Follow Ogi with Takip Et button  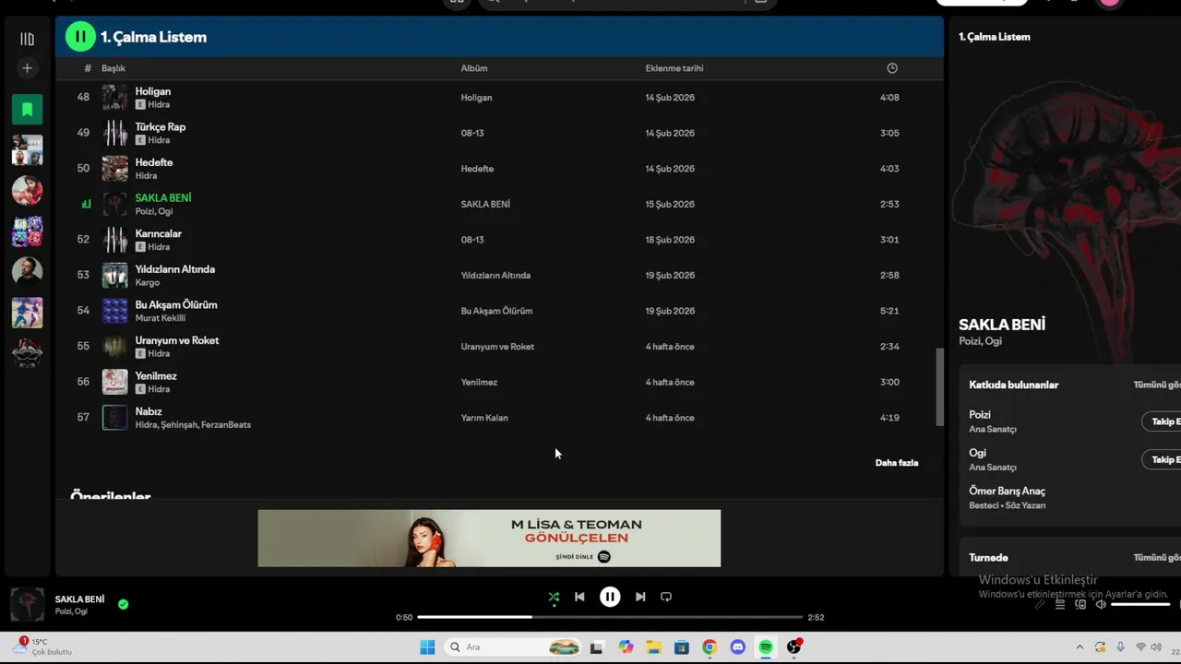[1162, 459]
